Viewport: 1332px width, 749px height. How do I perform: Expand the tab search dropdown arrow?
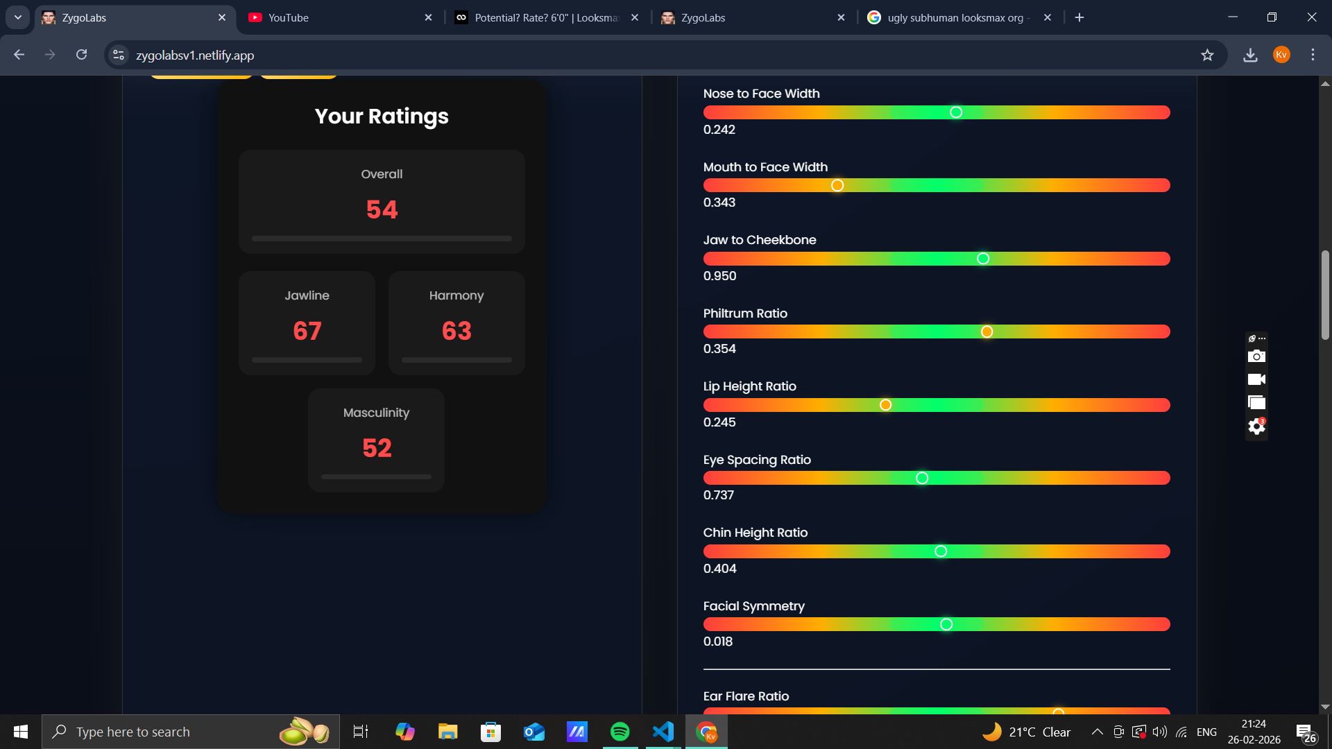point(18,17)
